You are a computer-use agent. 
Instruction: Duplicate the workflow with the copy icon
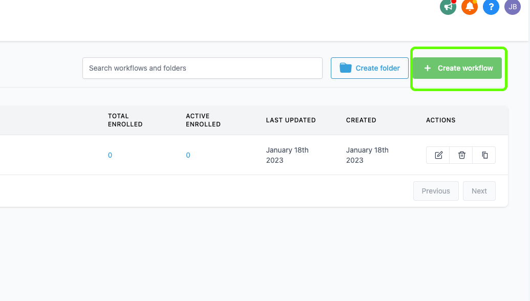pyautogui.click(x=484, y=155)
